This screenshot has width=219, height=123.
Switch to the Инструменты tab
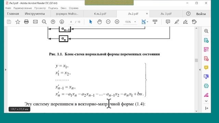tap(35, 14)
